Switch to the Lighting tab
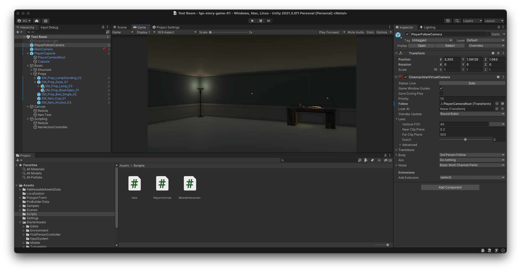The image size is (521, 272). coord(428,27)
